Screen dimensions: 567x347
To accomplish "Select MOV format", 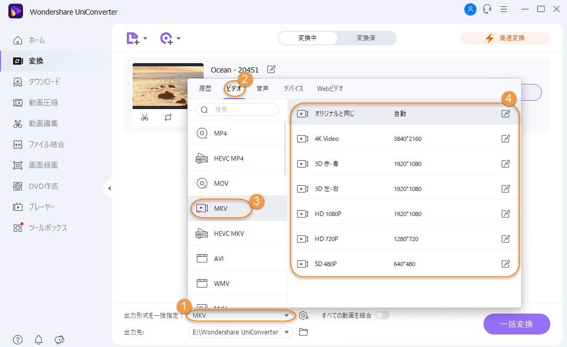I will pyautogui.click(x=237, y=183).
